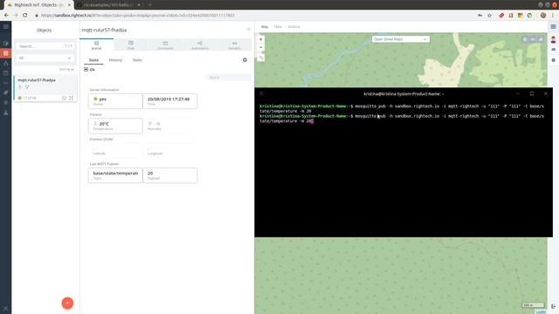Click the Humidity parameter cell
This screenshot has width=559, height=314.
(x=170, y=126)
